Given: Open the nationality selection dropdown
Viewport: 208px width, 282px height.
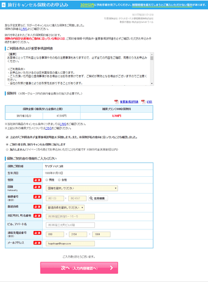Looking at the screenshot, I should [x=82, y=188].
